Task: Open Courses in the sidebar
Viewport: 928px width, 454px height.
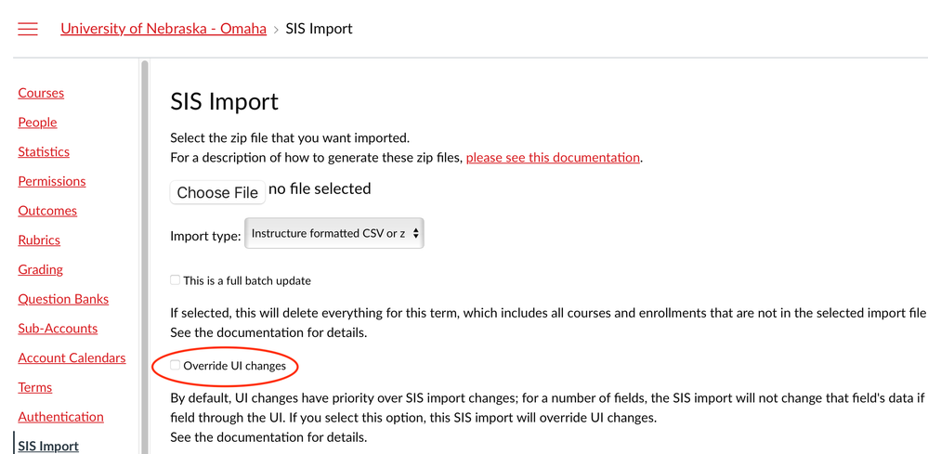Action: pyautogui.click(x=41, y=93)
